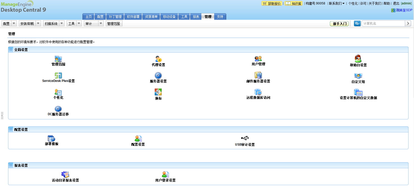Click the 帮助 link

tap(387, 3)
